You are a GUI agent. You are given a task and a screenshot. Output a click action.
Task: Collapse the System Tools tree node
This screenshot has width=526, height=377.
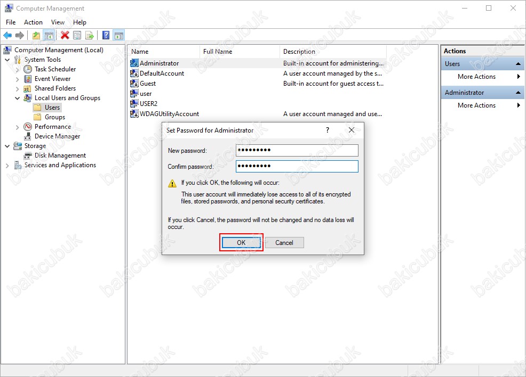[7, 60]
